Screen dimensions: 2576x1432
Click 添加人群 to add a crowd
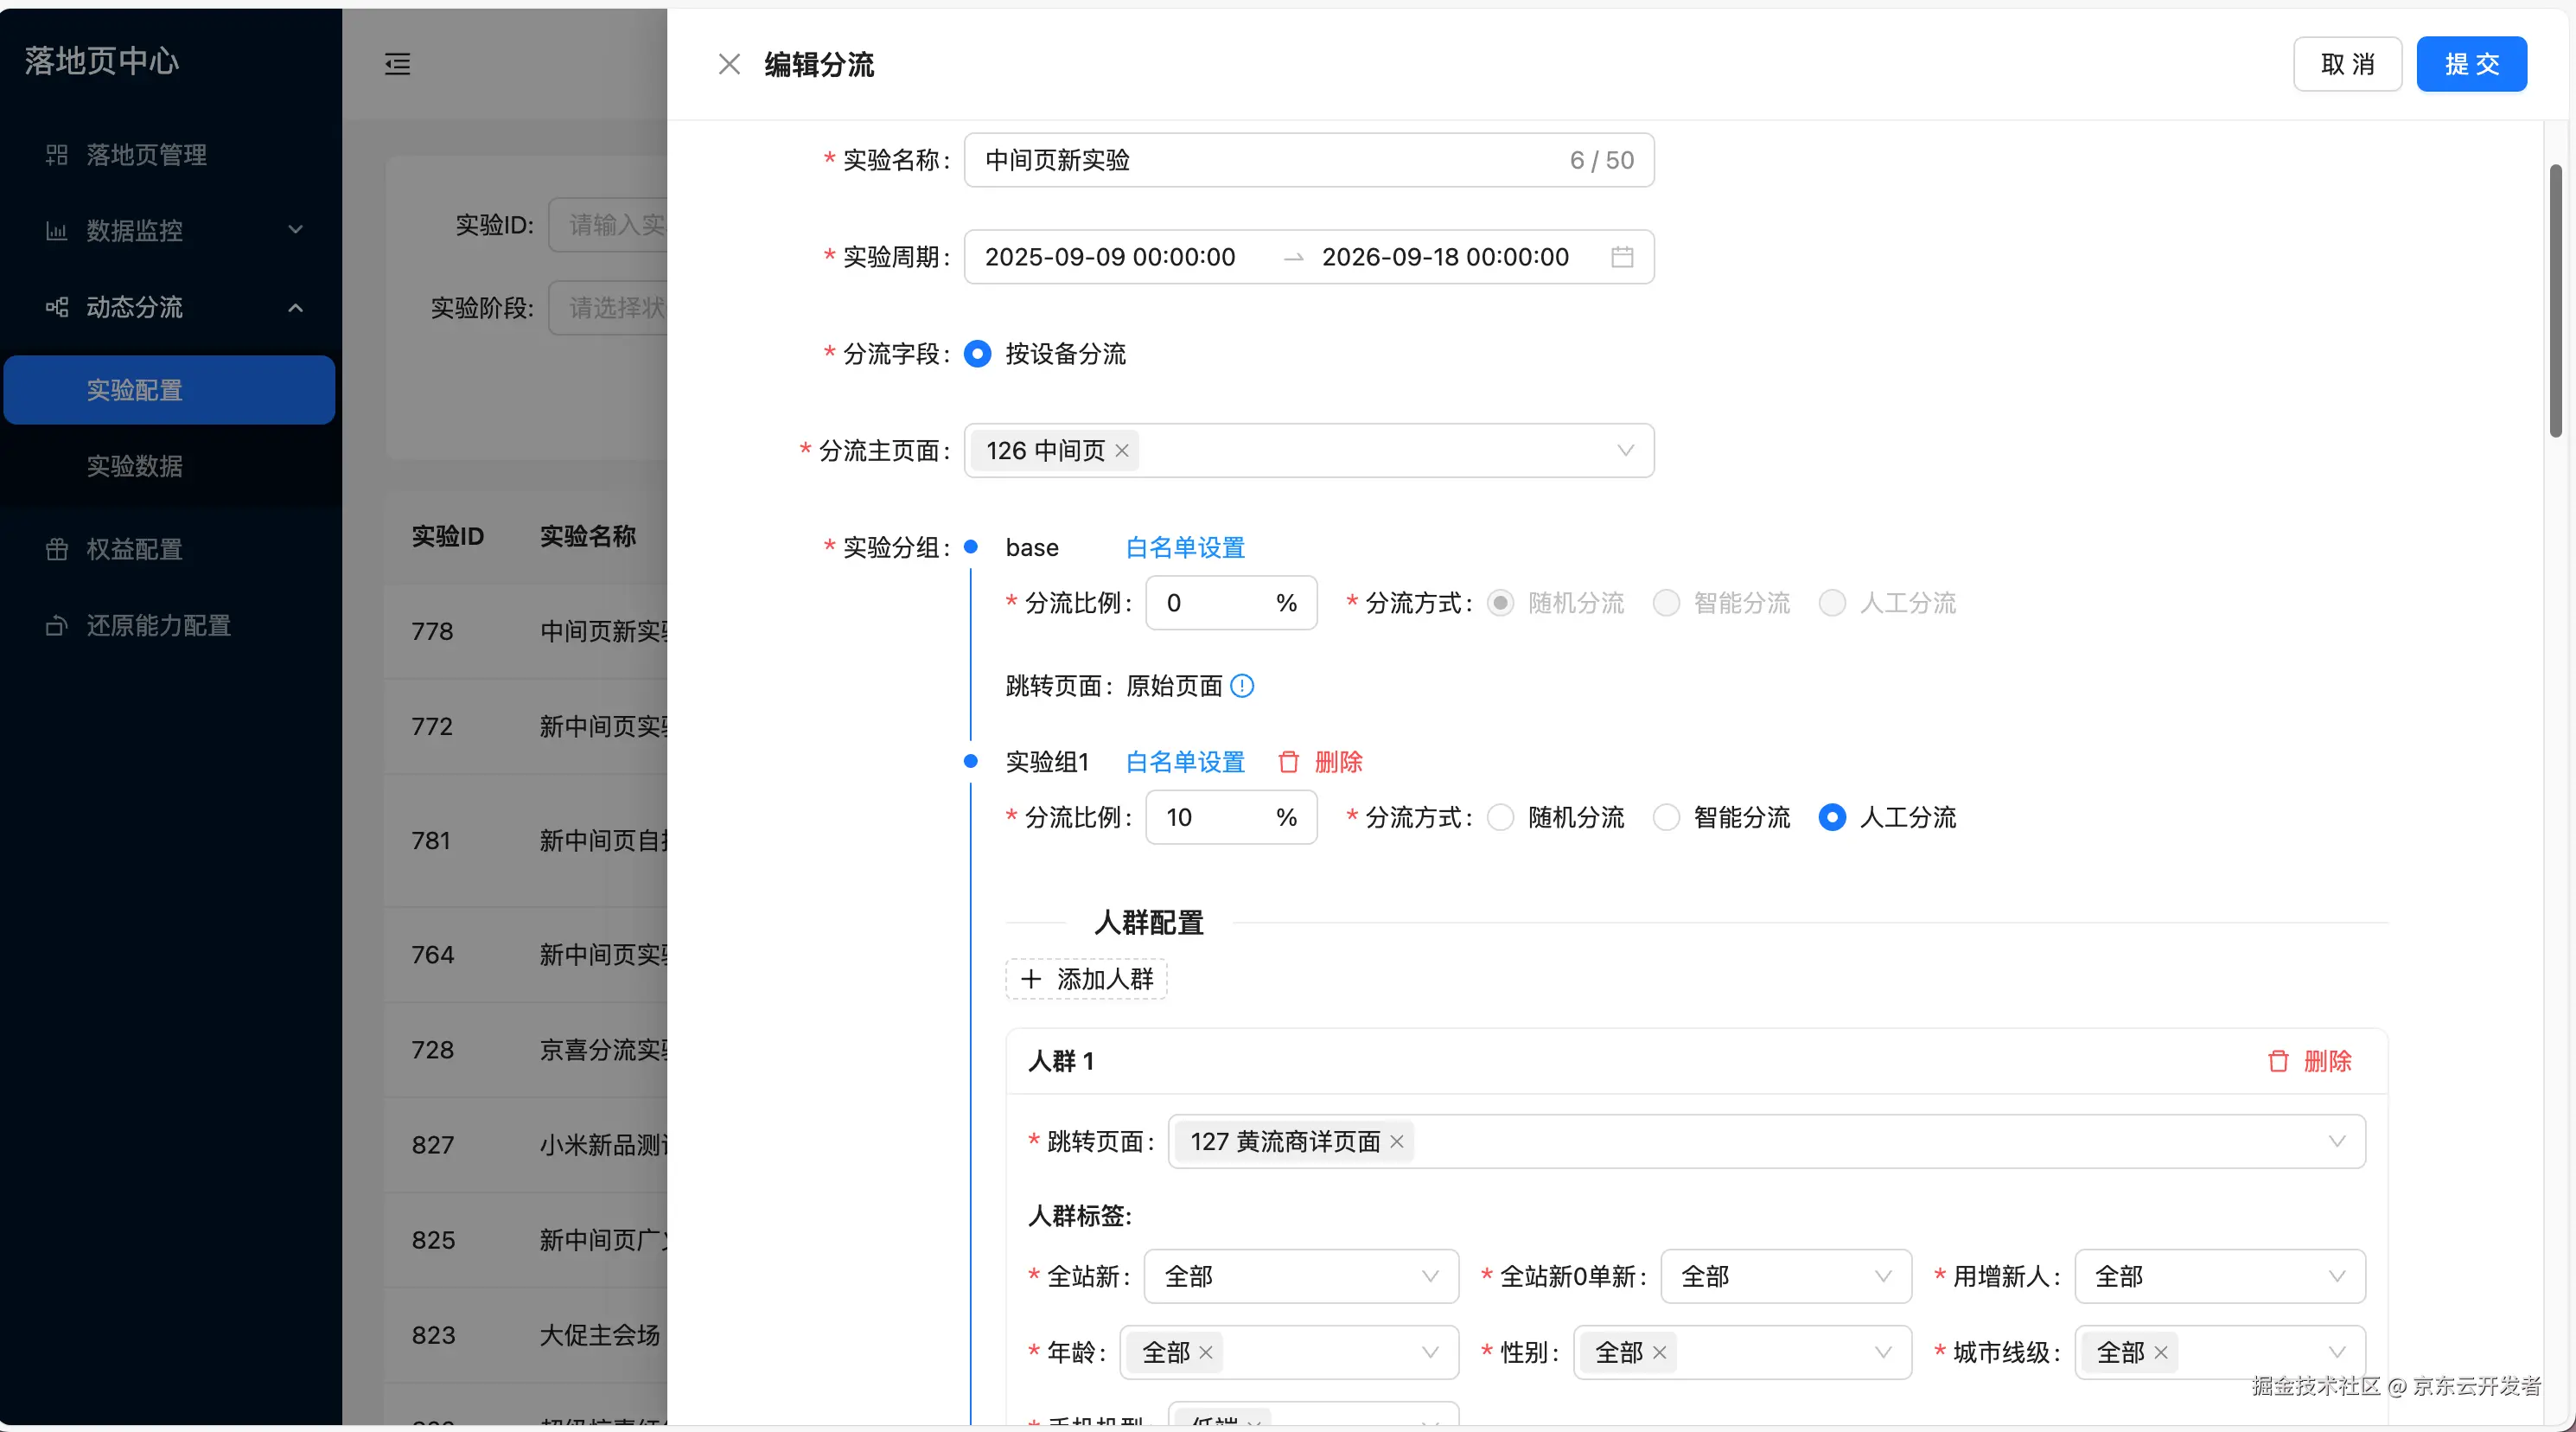[x=1086, y=979]
